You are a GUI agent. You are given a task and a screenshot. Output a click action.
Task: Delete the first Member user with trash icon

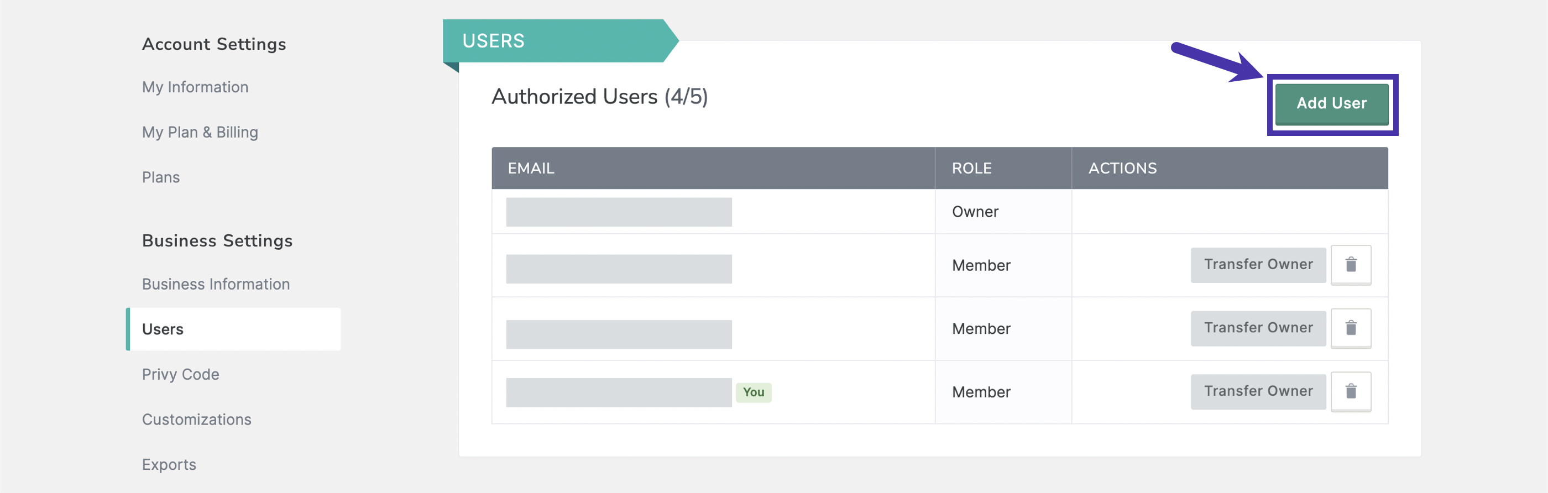pos(1350,265)
